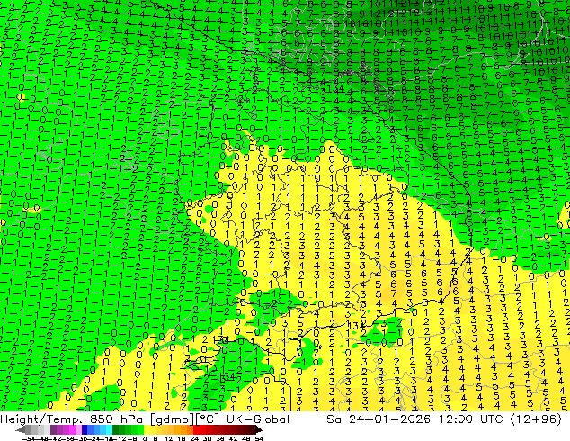
Task: Click the legend's left gray arrow end
Action: (x=21, y=430)
